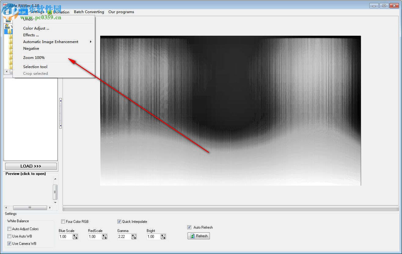Image resolution: width=402 pixels, height=254 pixels.
Task: Click the Refresh button
Action: tap(199, 236)
